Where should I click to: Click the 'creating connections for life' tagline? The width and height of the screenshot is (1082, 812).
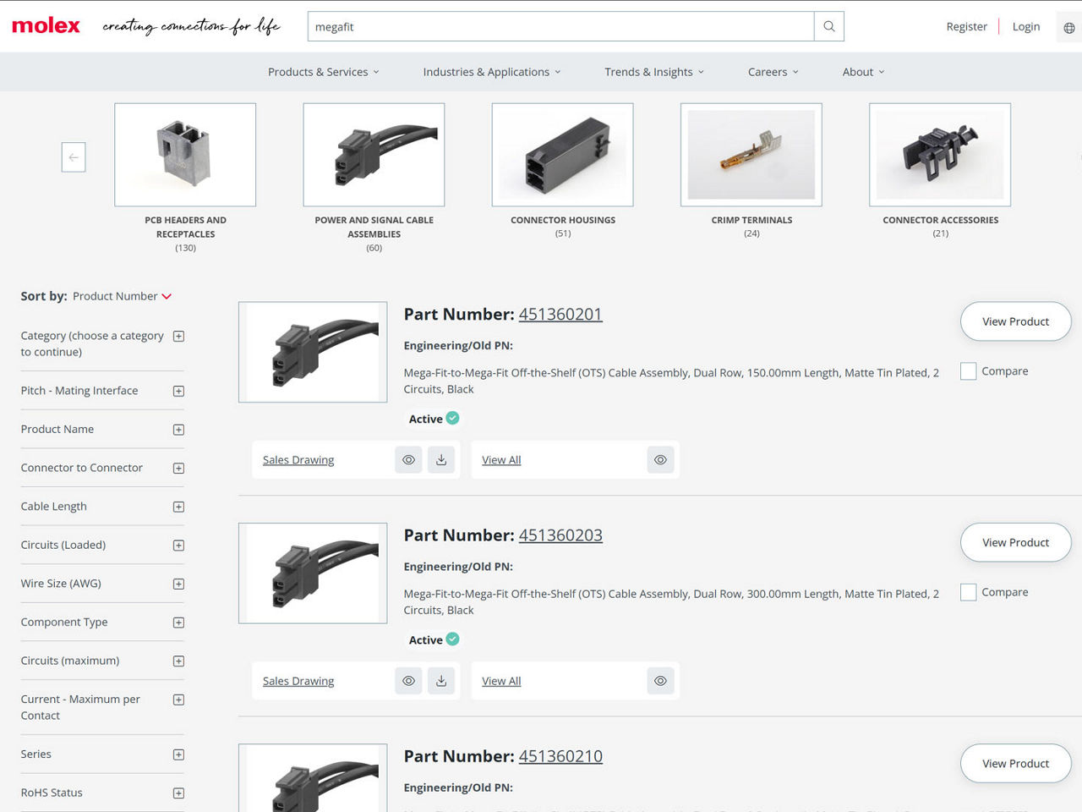click(x=191, y=26)
